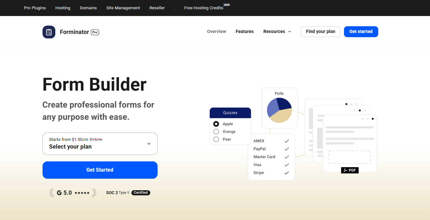The width and height of the screenshot is (430, 220).
Task: Click the dashed box on the PDF form card
Action: pyautogui.click(x=350, y=157)
